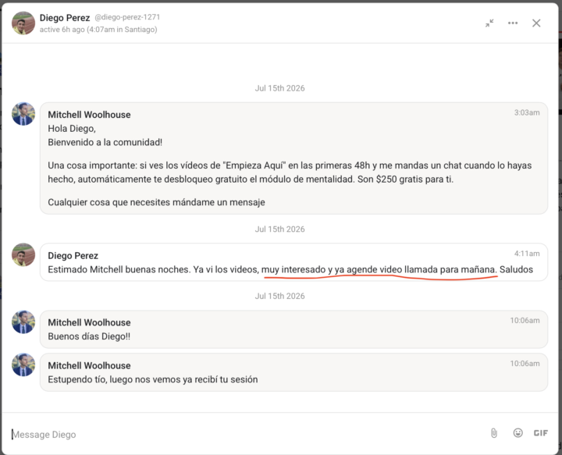This screenshot has height=455, width=562.
Task: Open the three-dot more options menu
Action: click(513, 23)
